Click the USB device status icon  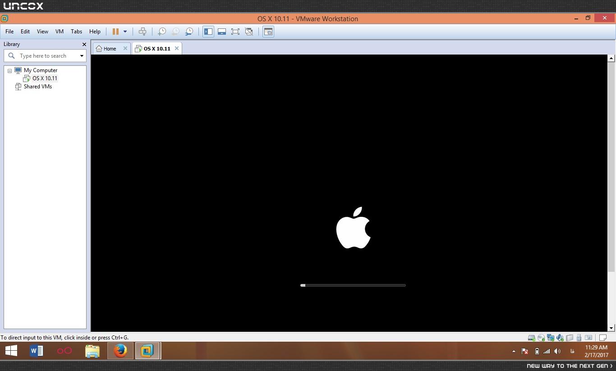coord(579,338)
